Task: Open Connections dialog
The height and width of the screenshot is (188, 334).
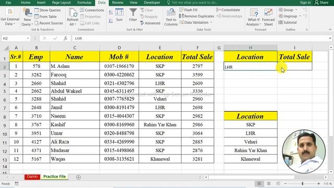Action: click(92, 10)
